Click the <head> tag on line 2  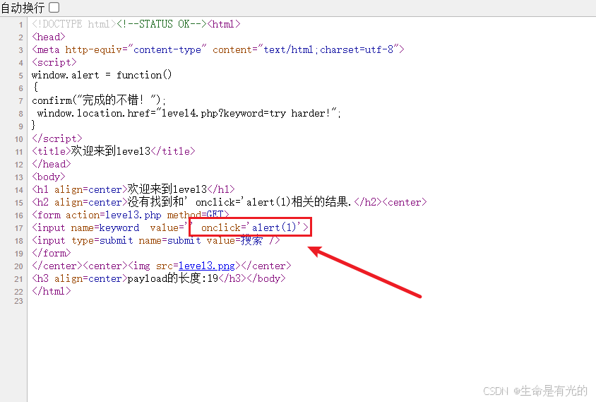click(x=49, y=37)
